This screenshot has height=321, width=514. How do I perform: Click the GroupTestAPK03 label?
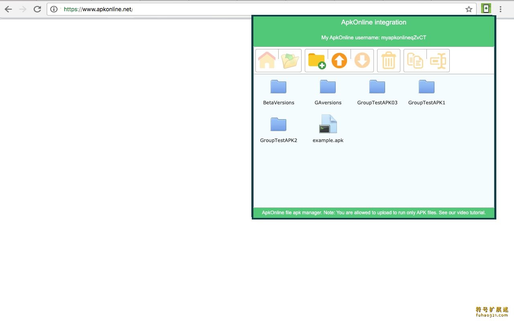click(377, 103)
